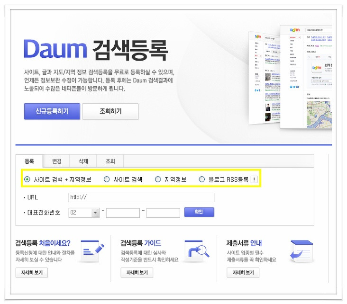Click the 조회하기 button

[110, 111]
